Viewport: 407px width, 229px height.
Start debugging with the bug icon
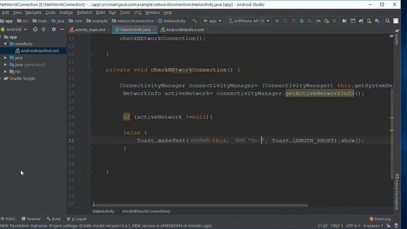pos(301,21)
